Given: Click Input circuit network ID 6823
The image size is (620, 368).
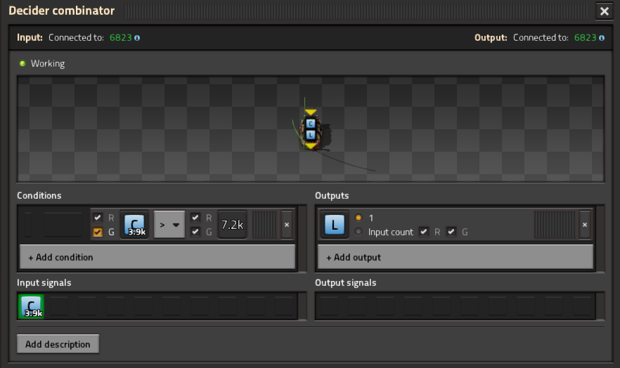Looking at the screenshot, I should tap(121, 37).
